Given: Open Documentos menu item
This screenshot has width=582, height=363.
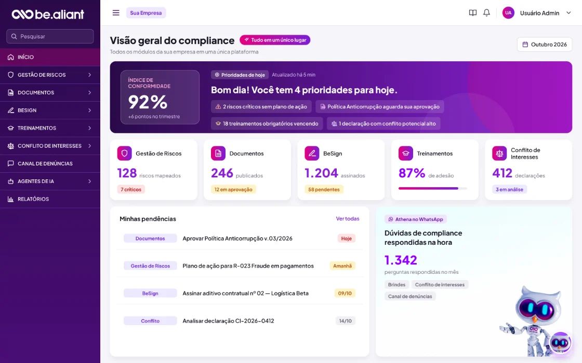Looking at the screenshot, I should [50, 93].
